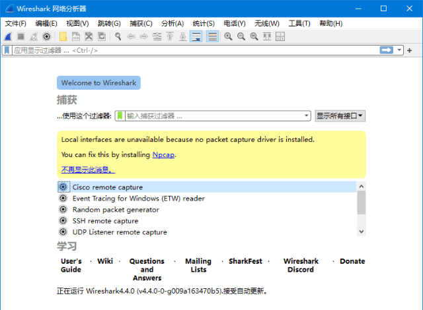Viewport: 423px width, 310px height.
Task: Open the Mailing Lists link
Action: (198, 265)
